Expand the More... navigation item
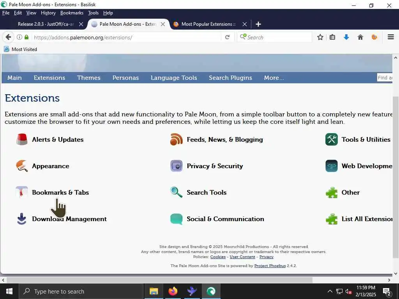This screenshot has width=399, height=299. click(274, 78)
